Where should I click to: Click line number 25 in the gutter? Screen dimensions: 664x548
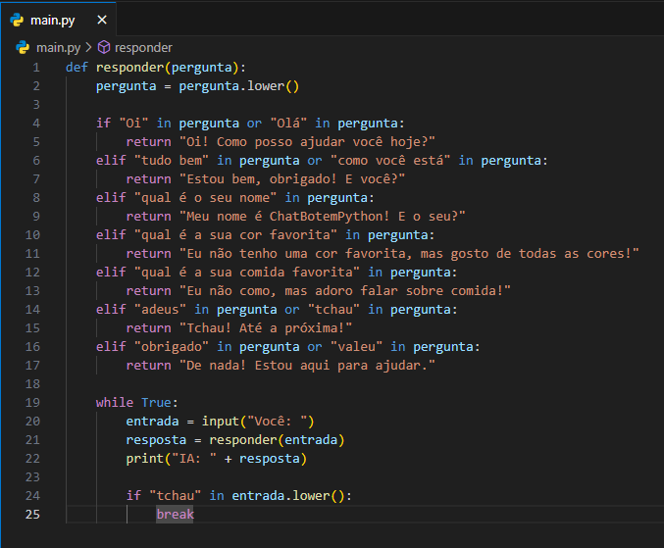point(32,514)
